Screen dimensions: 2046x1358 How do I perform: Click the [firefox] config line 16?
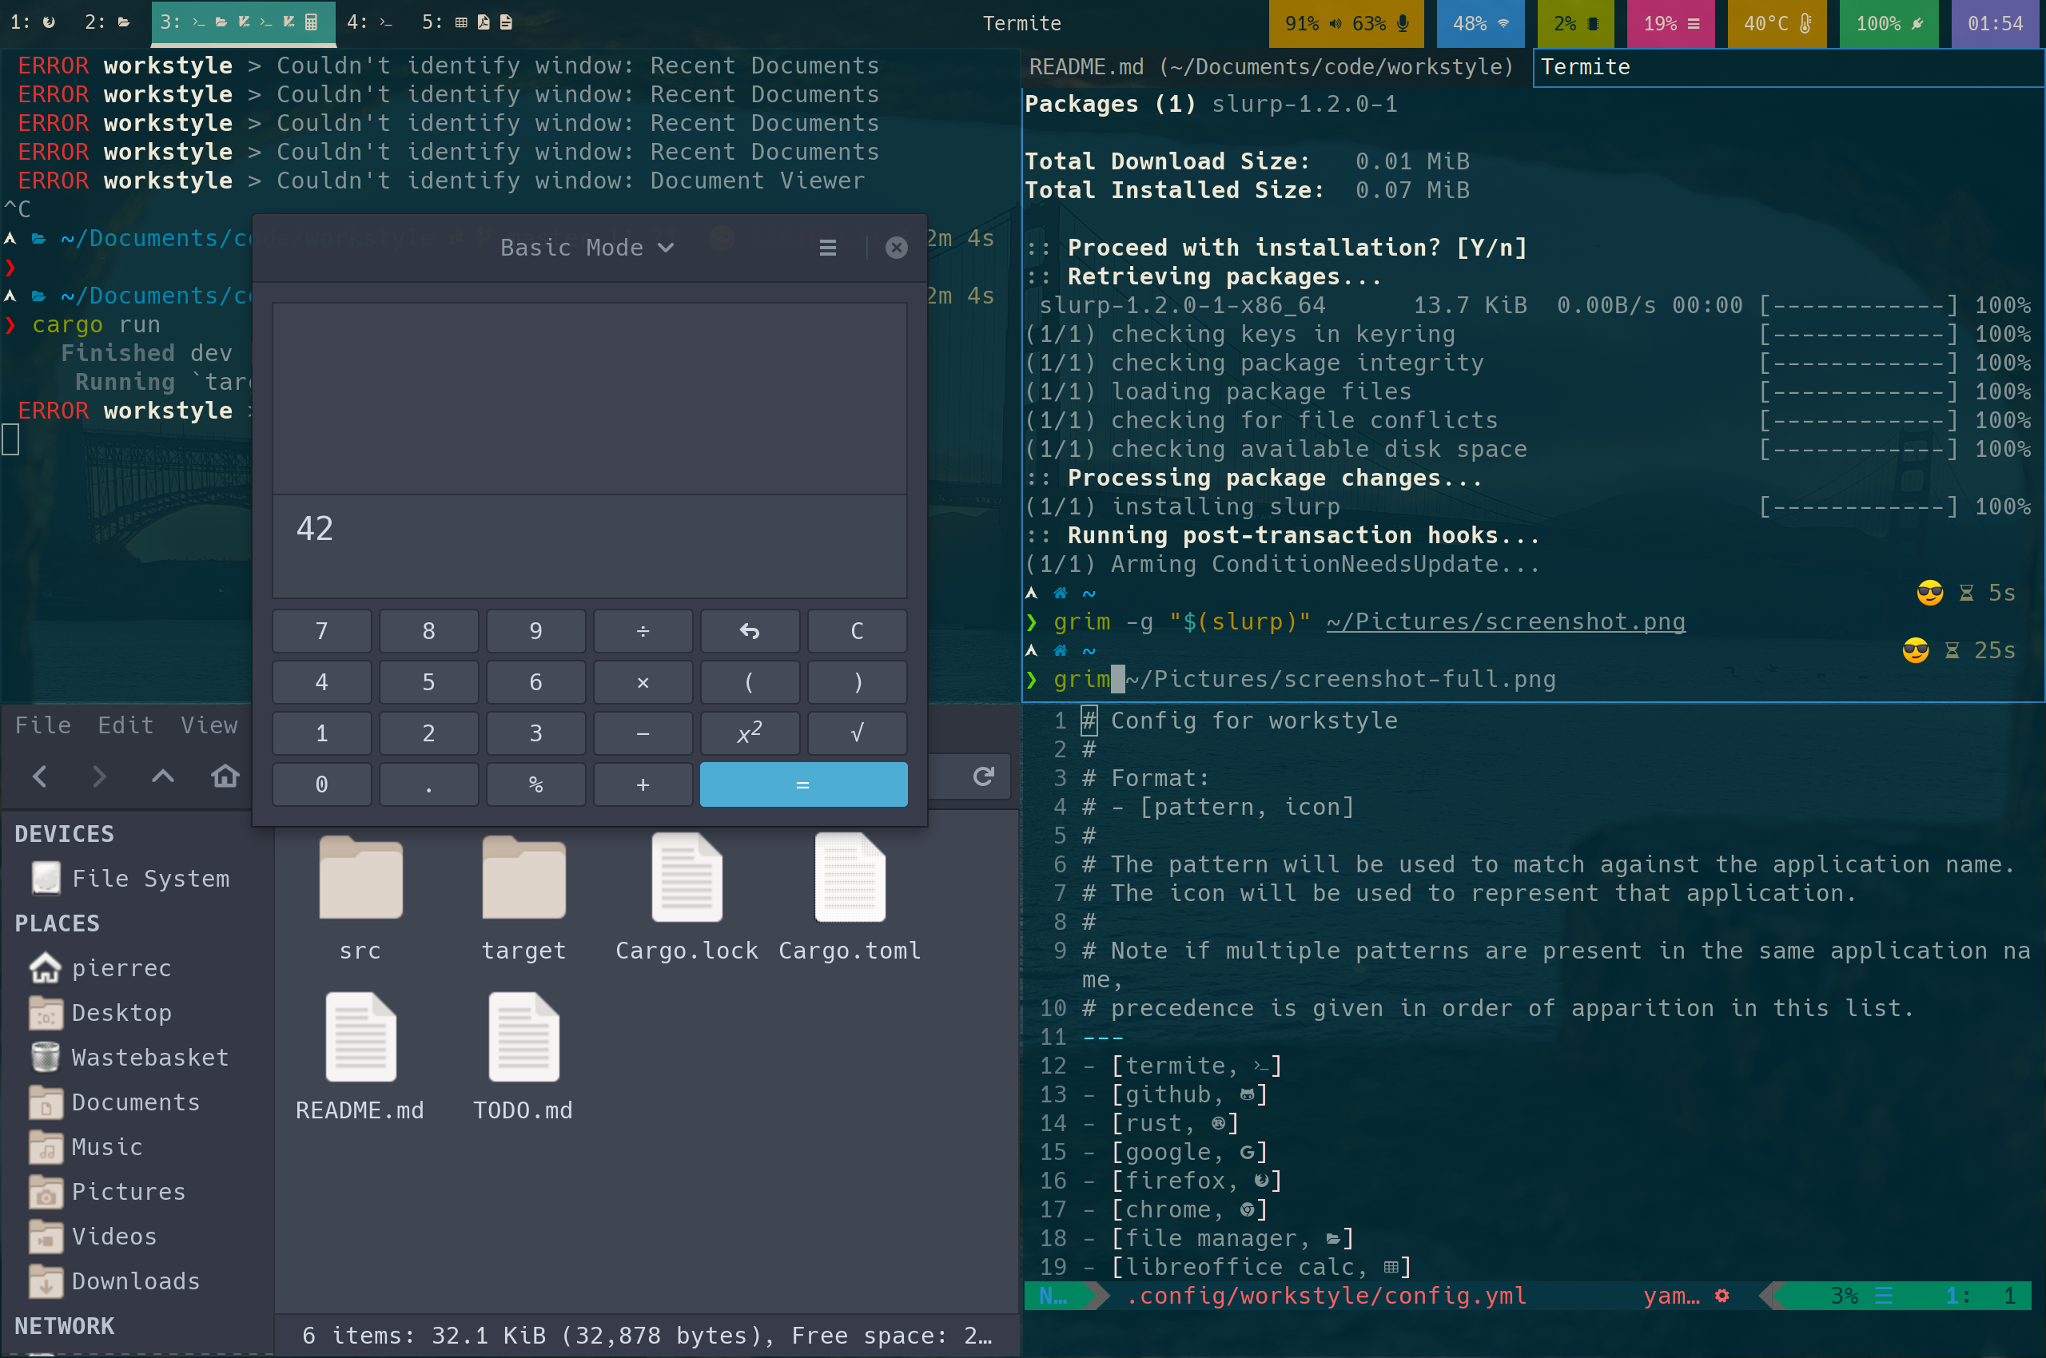click(x=1196, y=1181)
